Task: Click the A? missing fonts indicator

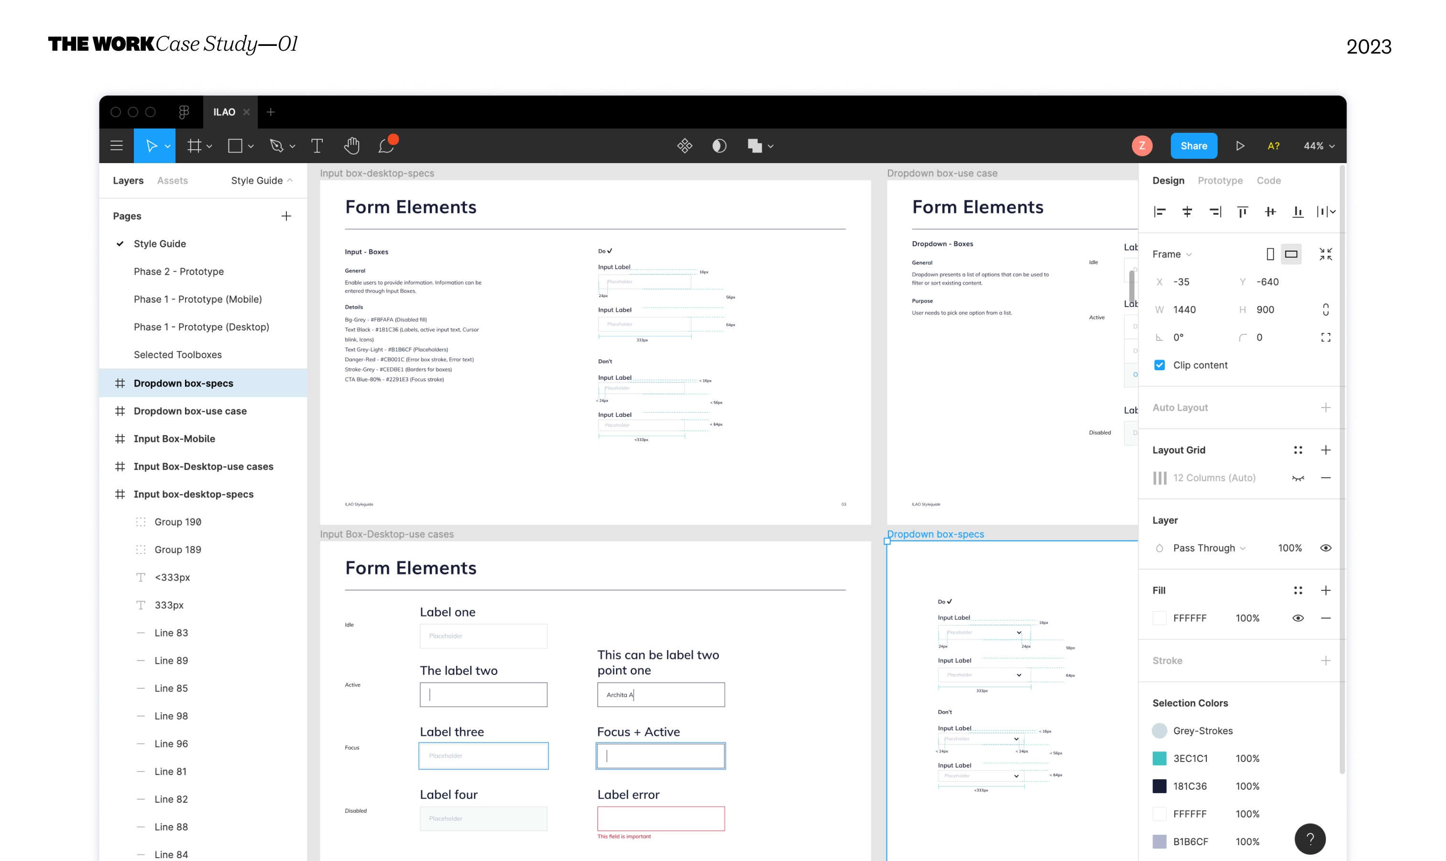Action: click(1273, 145)
